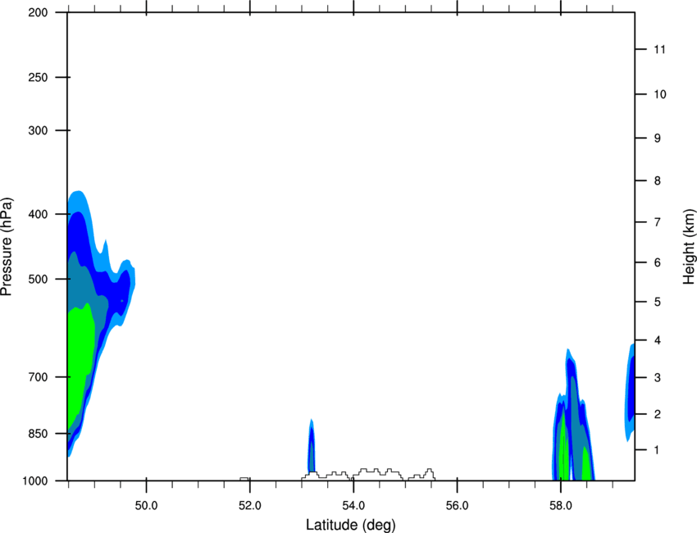Image resolution: width=697 pixels, height=533 pixels.
Task: Select the 1000 pressure tick label
Action: coord(35,481)
